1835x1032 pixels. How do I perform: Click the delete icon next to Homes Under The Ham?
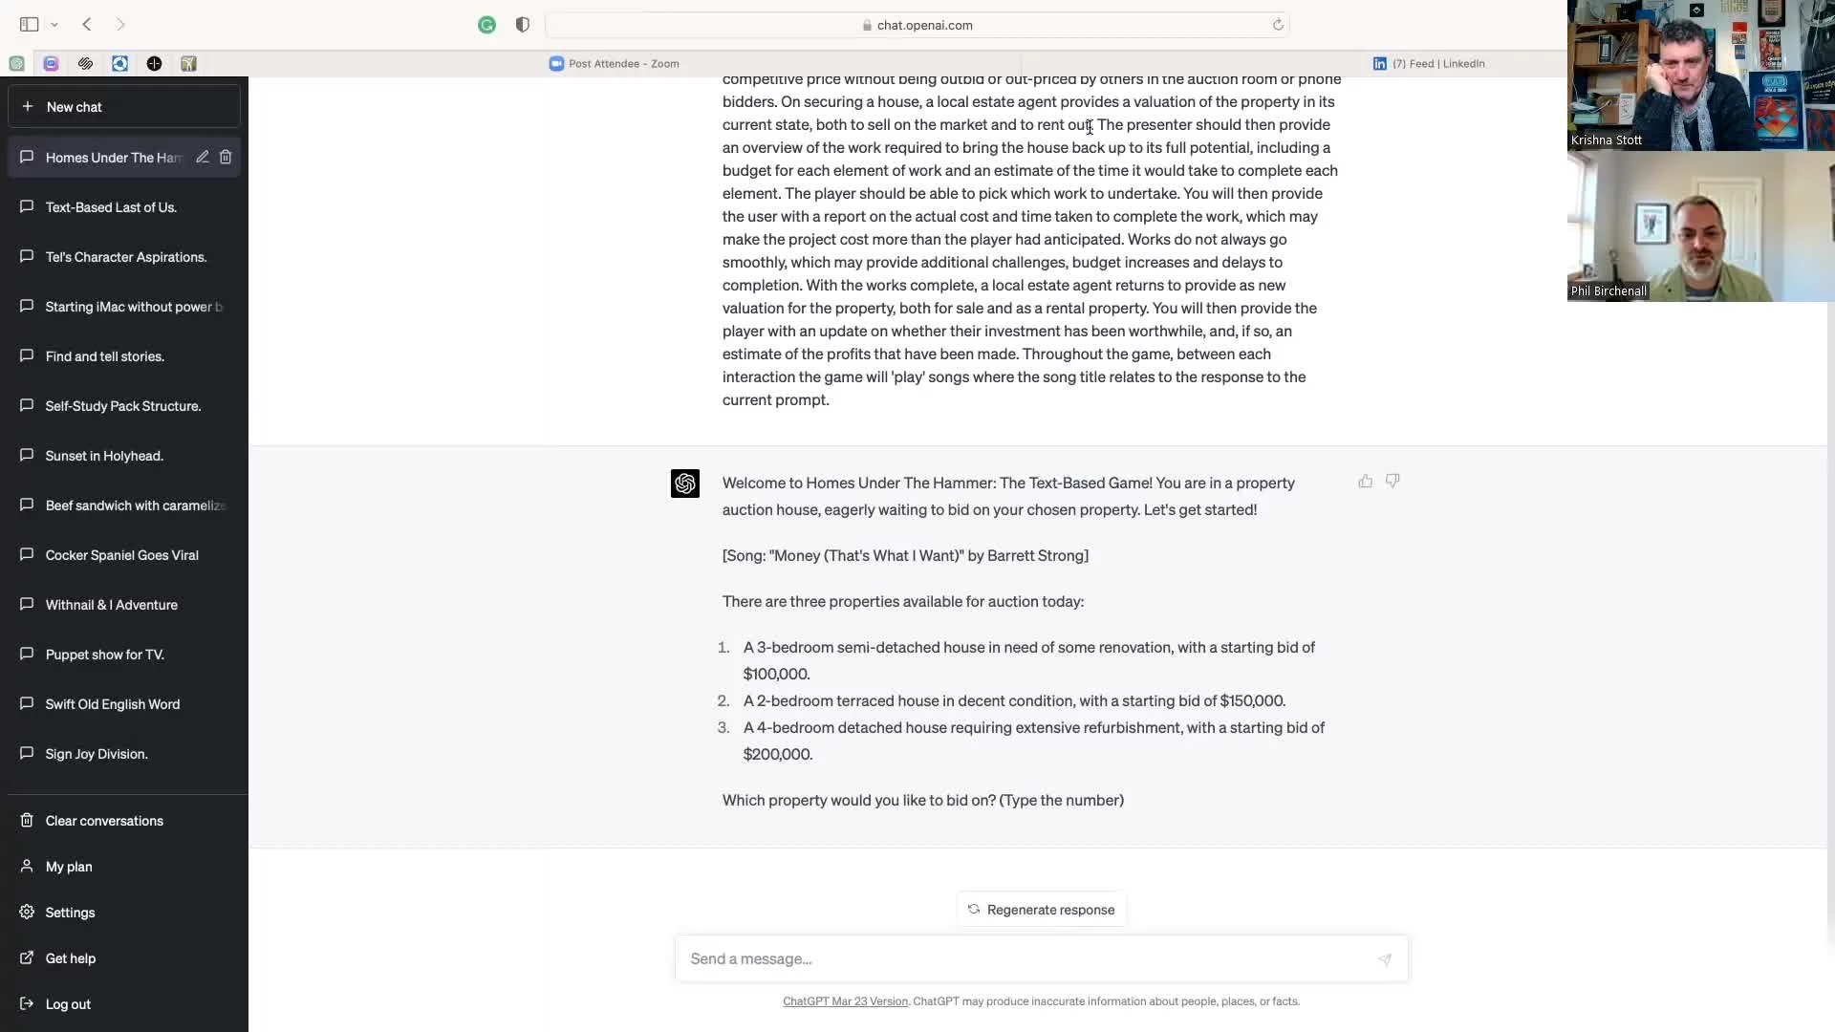pyautogui.click(x=227, y=157)
